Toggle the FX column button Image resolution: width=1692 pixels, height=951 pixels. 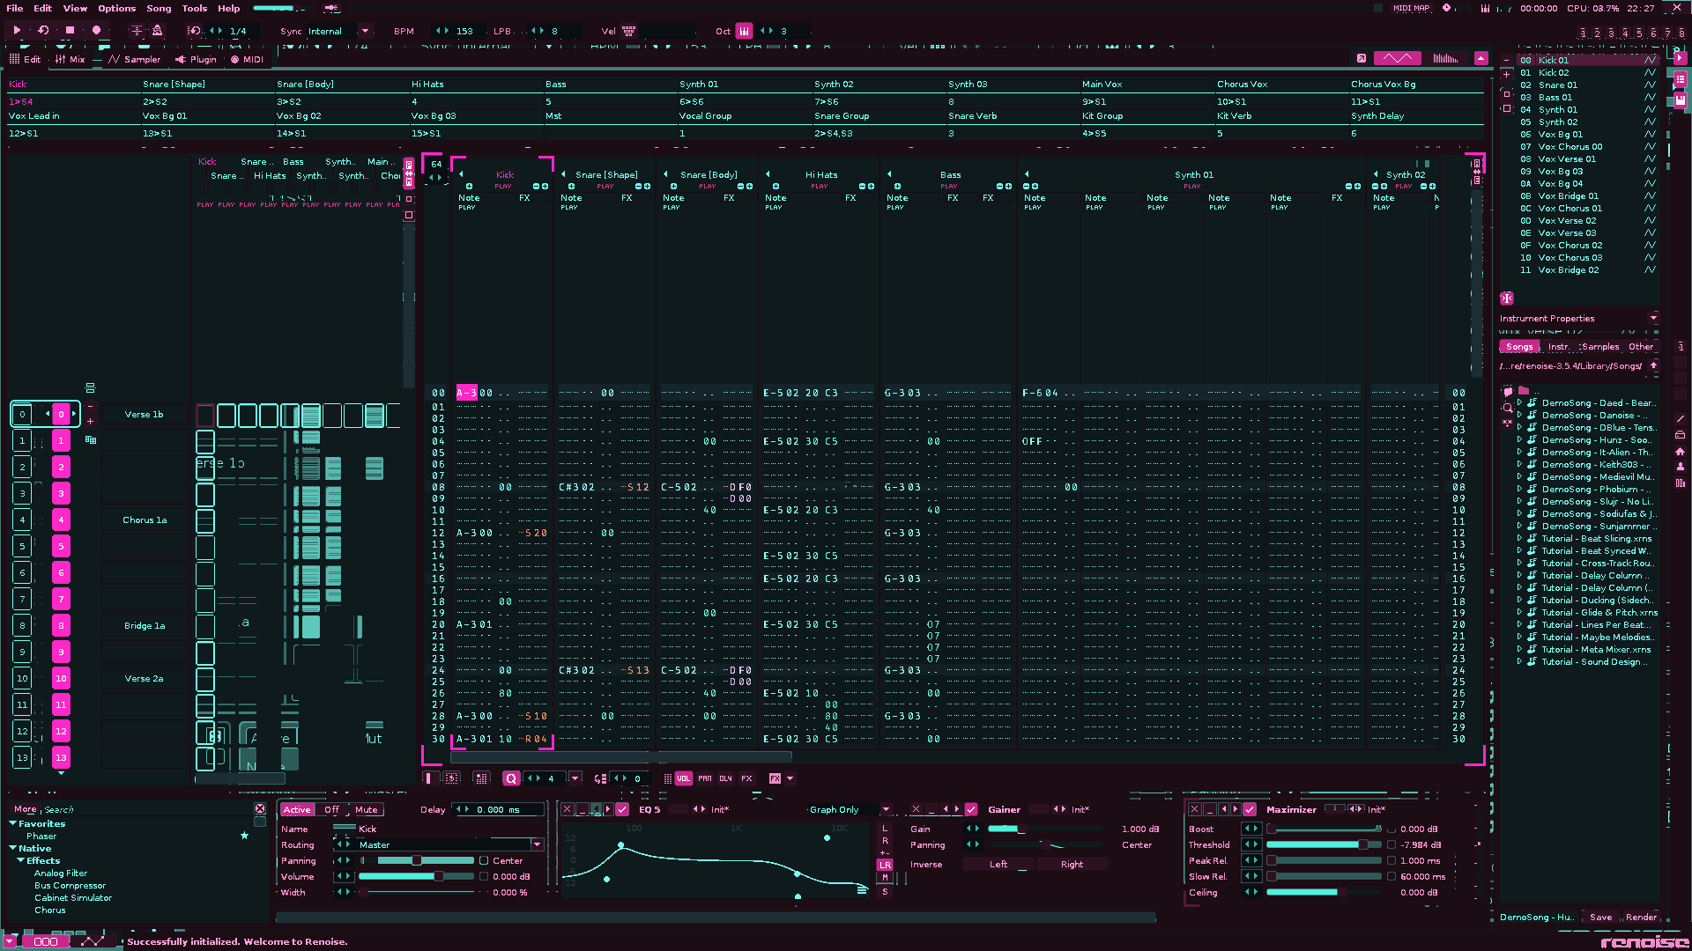[x=746, y=778]
